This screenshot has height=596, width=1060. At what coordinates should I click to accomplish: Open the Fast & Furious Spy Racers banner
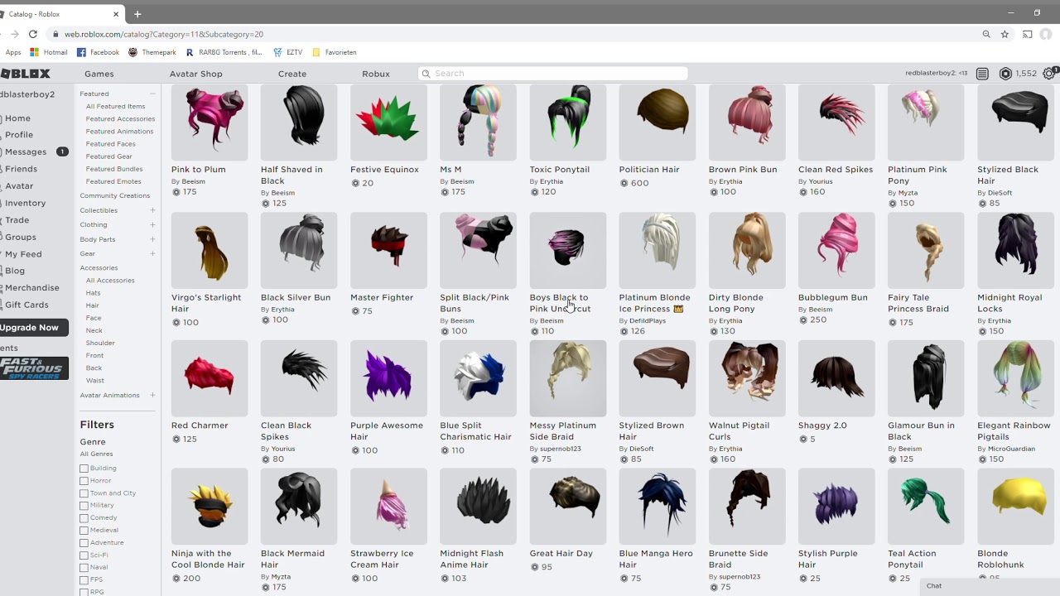(x=34, y=368)
